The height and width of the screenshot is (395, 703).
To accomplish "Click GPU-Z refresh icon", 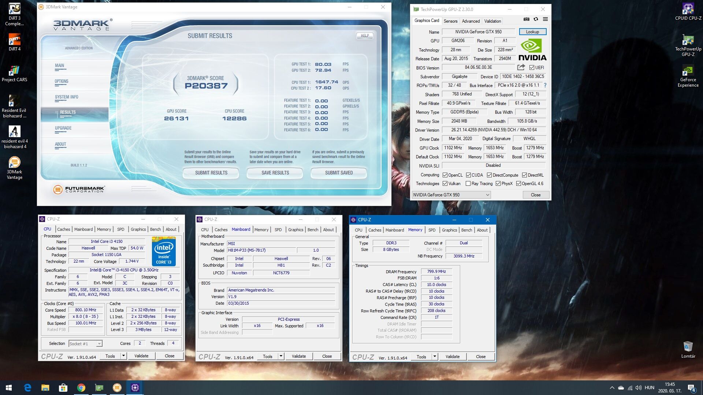I will pyautogui.click(x=536, y=19).
